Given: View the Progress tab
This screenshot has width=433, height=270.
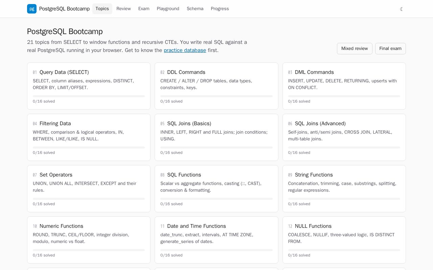Looking at the screenshot, I should tap(220, 9).
